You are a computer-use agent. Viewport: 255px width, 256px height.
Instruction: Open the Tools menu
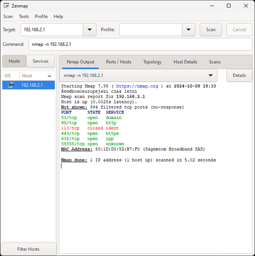click(x=24, y=17)
